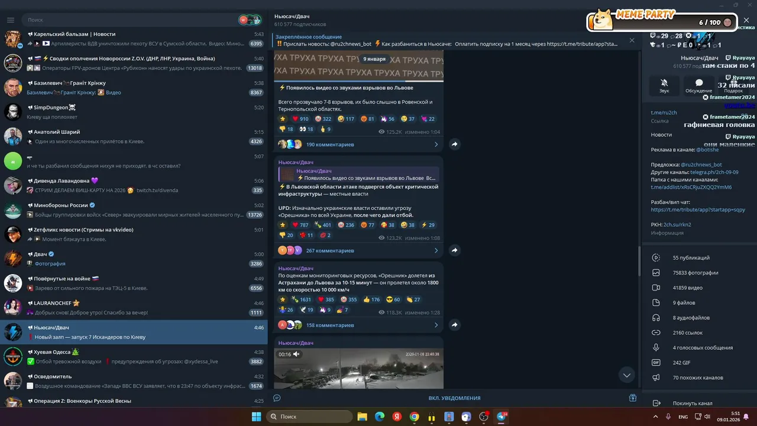Open the Telegram hamburger menu
757x426 pixels.
click(x=10, y=20)
